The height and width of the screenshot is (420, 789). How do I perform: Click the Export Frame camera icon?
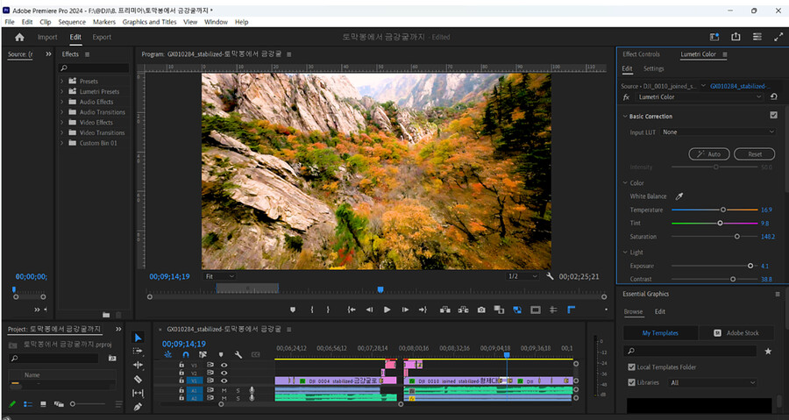pos(481,310)
